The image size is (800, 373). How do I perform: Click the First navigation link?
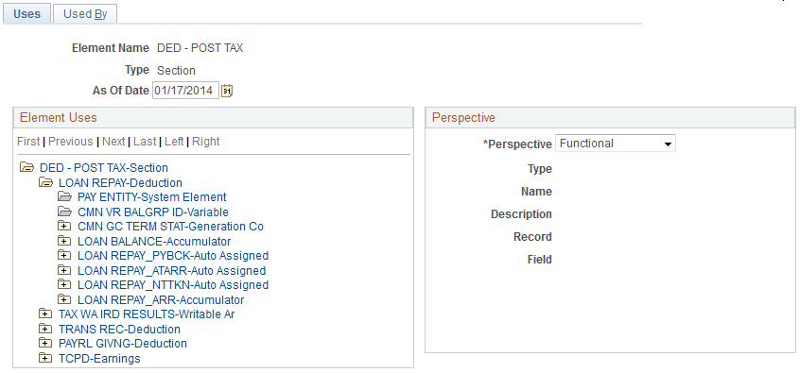tap(28, 142)
